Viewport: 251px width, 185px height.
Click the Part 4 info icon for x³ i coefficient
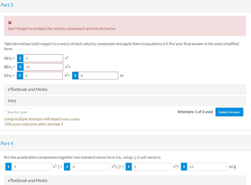(x=9, y=167)
